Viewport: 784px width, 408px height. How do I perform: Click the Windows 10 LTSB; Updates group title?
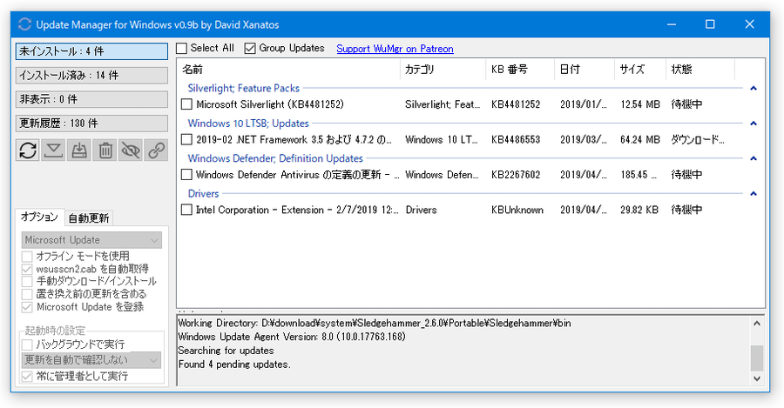pyautogui.click(x=248, y=124)
